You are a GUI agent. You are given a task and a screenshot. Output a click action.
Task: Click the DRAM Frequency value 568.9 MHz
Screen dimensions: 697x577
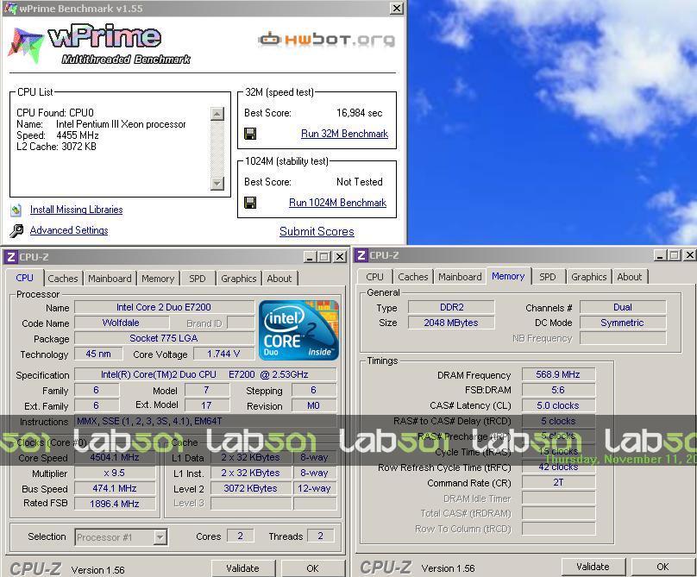point(558,374)
